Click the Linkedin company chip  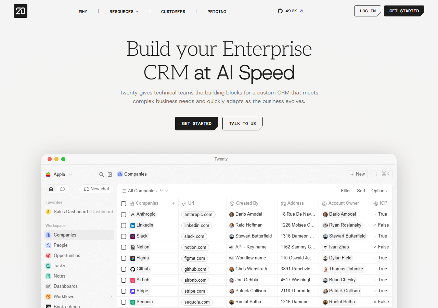point(142,225)
